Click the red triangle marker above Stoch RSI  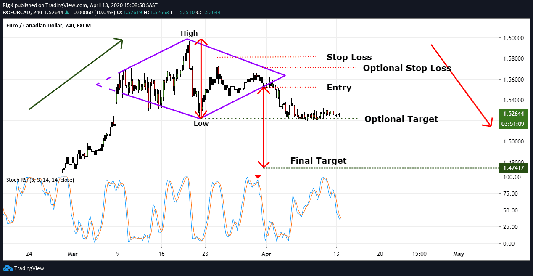click(x=258, y=177)
